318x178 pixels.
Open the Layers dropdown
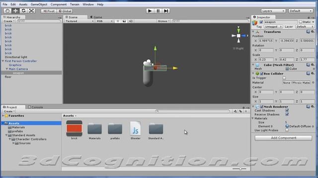(273, 11)
